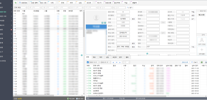Open the 예약 toolbar button
Viewport: 207px width, 100px height.
[x=71, y=3]
